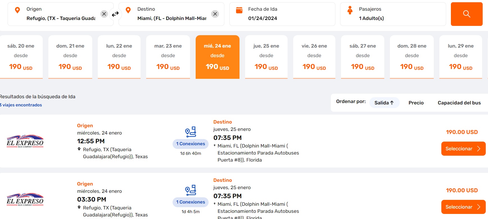Sort results by Capacidad del bus
This screenshot has width=488, height=219.
tap(459, 103)
